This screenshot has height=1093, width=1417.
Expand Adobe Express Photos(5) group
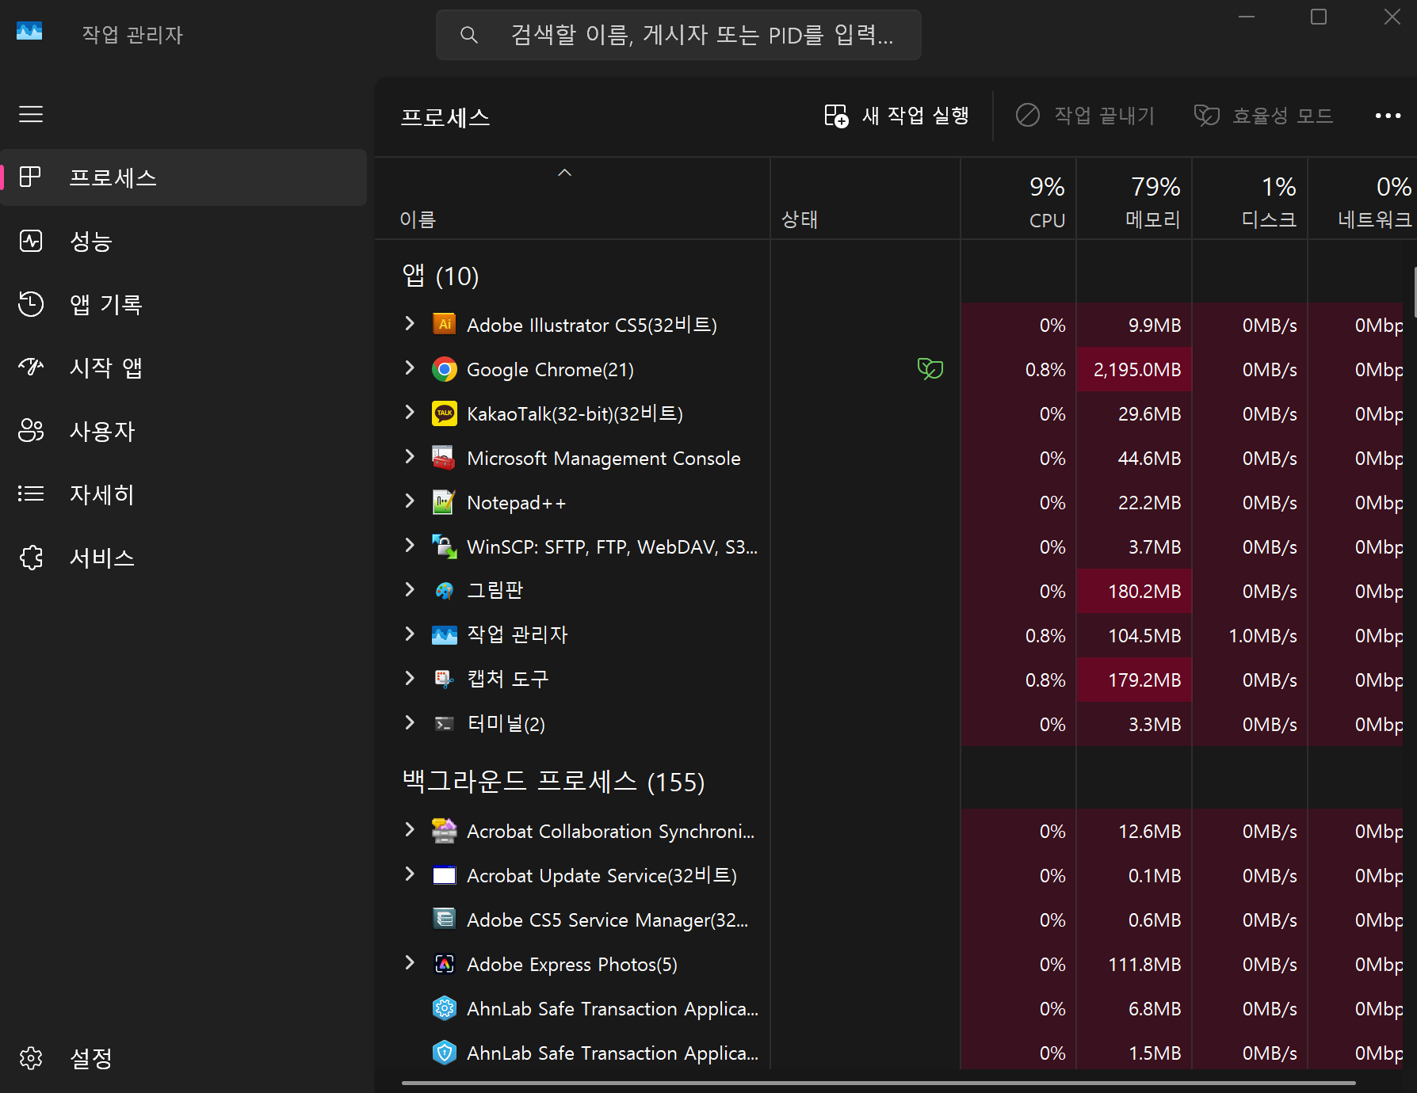click(x=410, y=962)
